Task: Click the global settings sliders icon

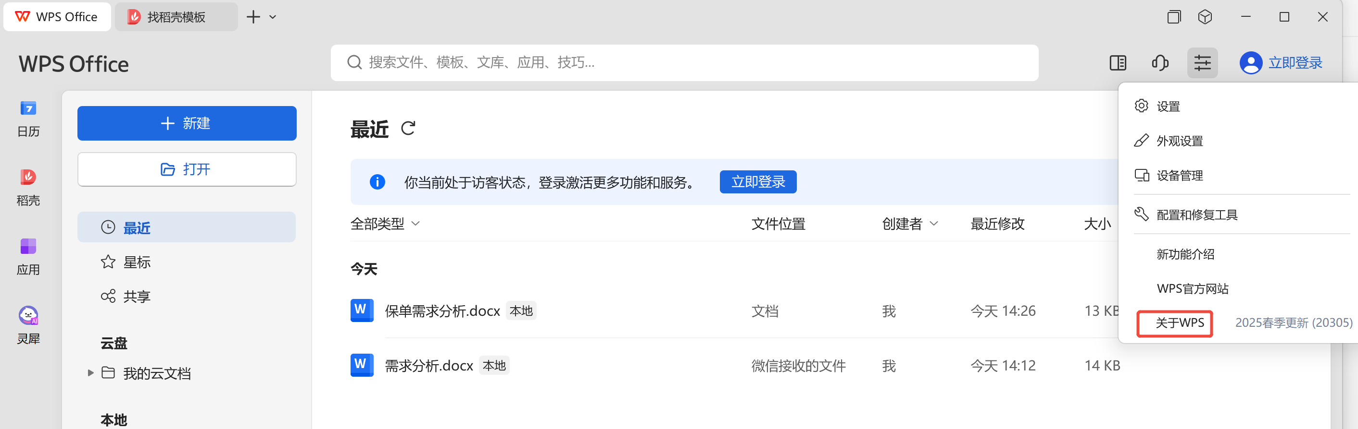Action: [x=1202, y=63]
